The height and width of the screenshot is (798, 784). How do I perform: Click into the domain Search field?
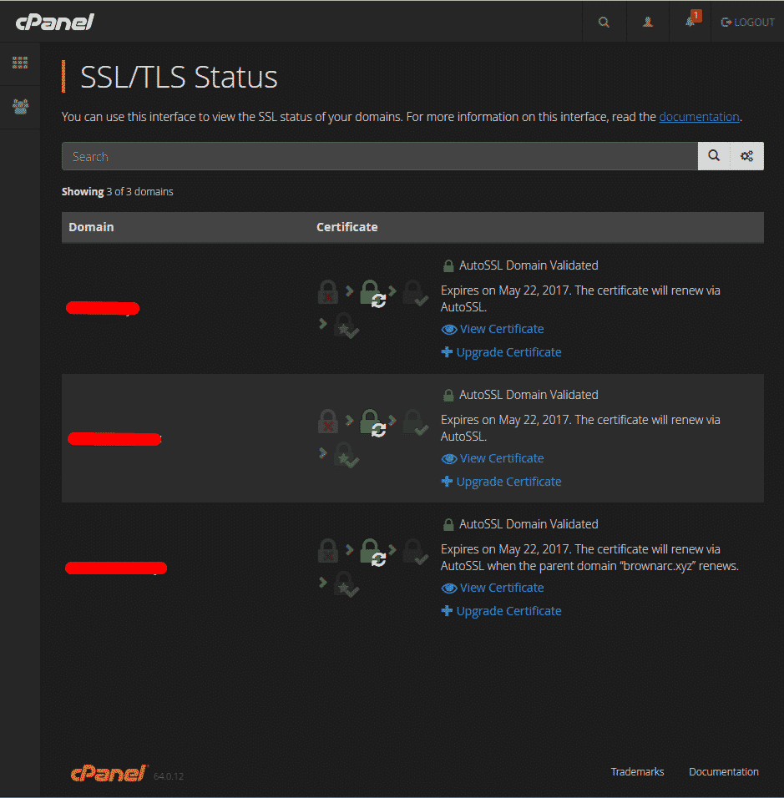[x=379, y=157]
